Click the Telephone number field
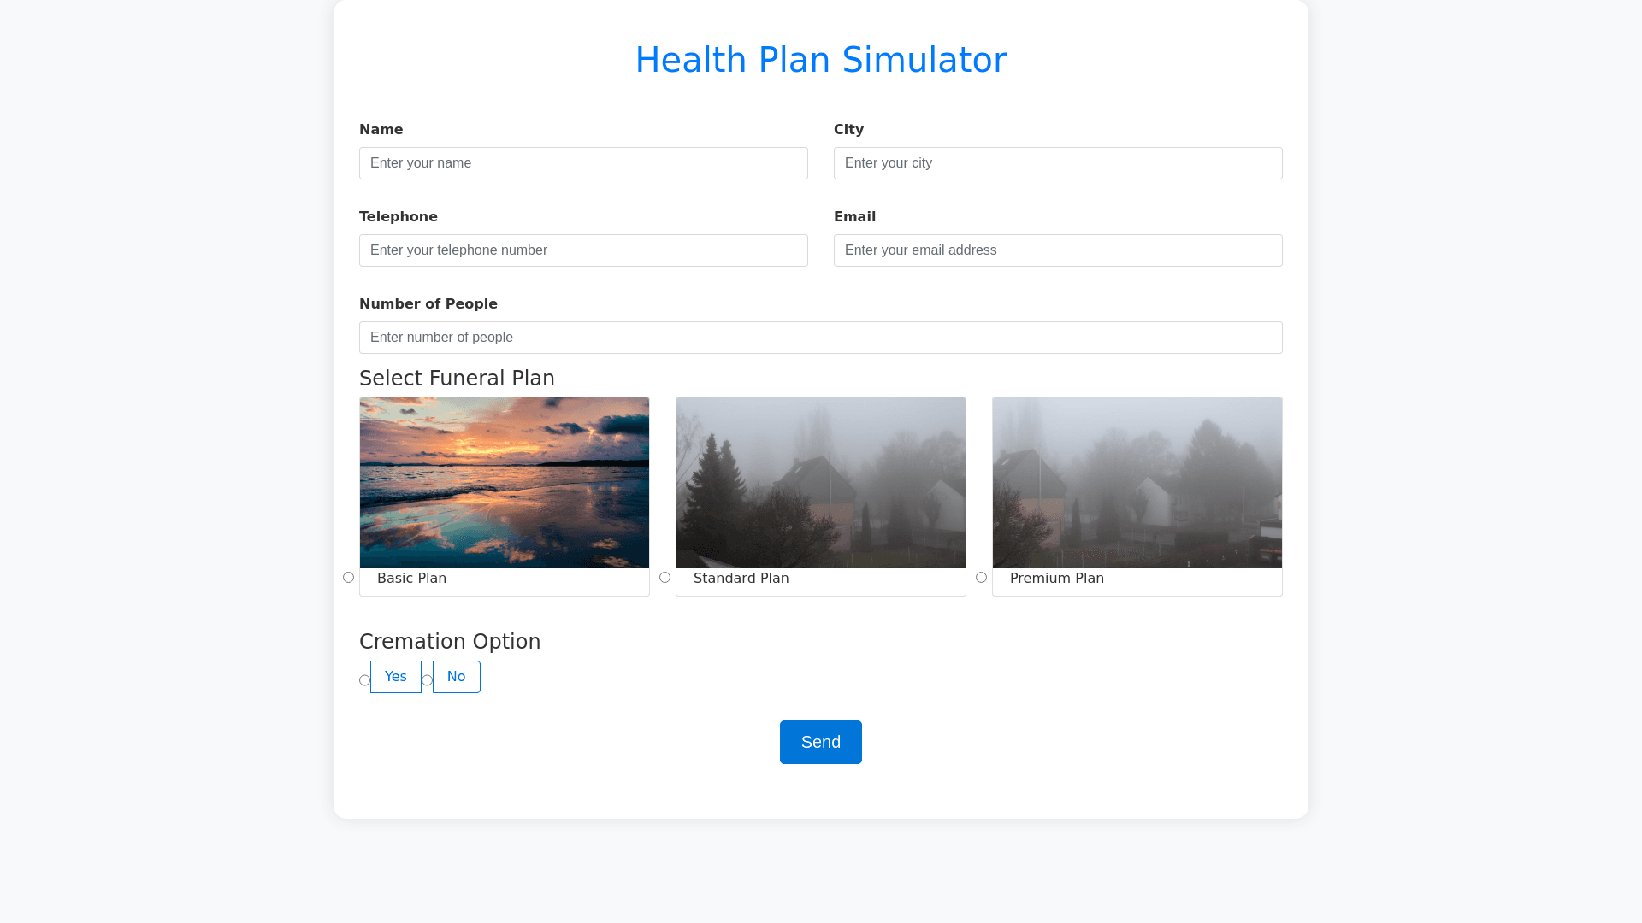The width and height of the screenshot is (1642, 923). (583, 250)
